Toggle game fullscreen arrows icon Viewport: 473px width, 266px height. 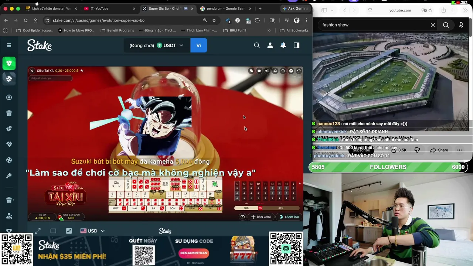point(38,231)
